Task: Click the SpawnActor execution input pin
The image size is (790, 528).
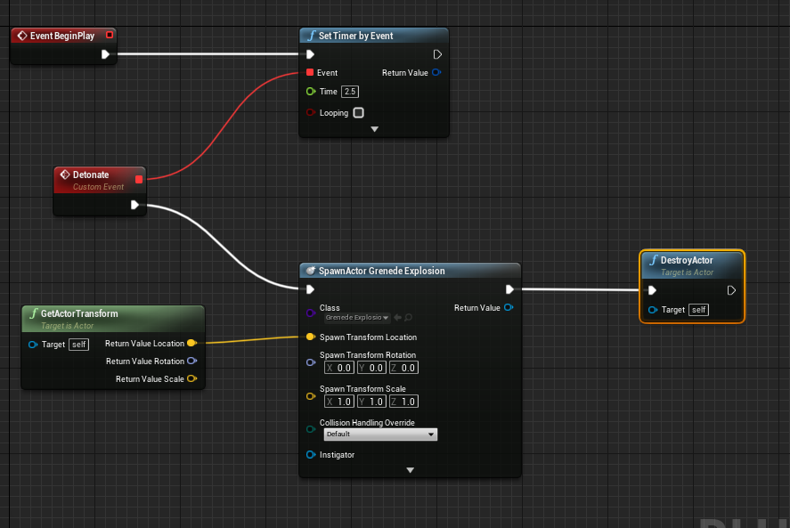Action: [310, 289]
